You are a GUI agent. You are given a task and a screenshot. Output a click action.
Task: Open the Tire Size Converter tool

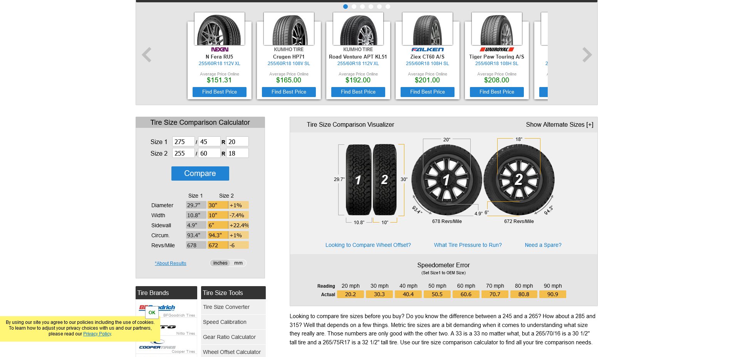226,307
